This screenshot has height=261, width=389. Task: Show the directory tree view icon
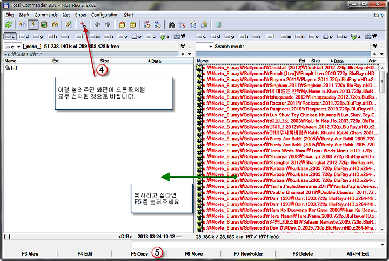coord(55,24)
